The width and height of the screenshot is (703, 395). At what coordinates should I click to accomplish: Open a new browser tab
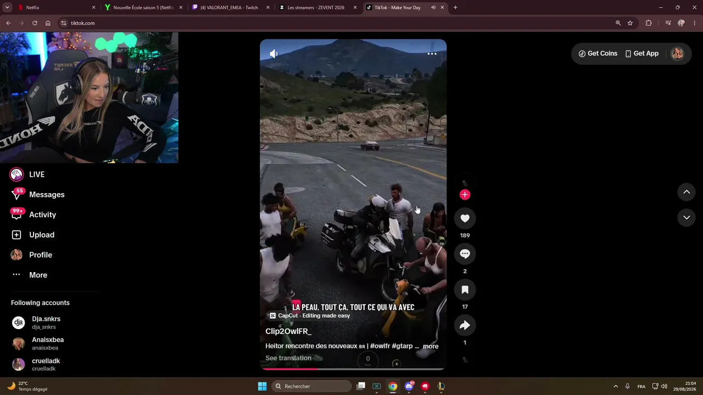(x=455, y=8)
